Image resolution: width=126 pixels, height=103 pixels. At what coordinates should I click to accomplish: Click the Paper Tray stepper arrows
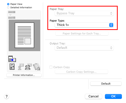point(111,13)
